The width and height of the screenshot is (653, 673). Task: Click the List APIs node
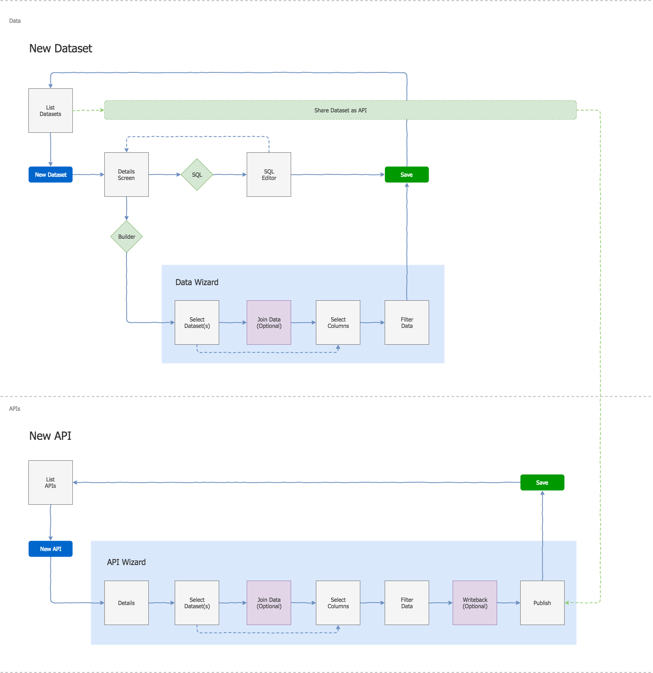click(50, 482)
